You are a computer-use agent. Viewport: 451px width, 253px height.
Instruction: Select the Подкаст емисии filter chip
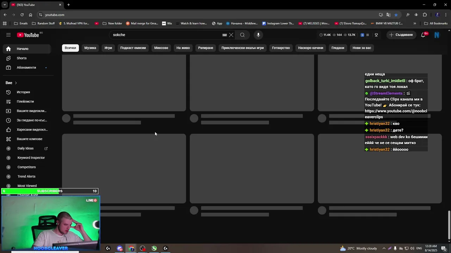[x=133, y=48]
